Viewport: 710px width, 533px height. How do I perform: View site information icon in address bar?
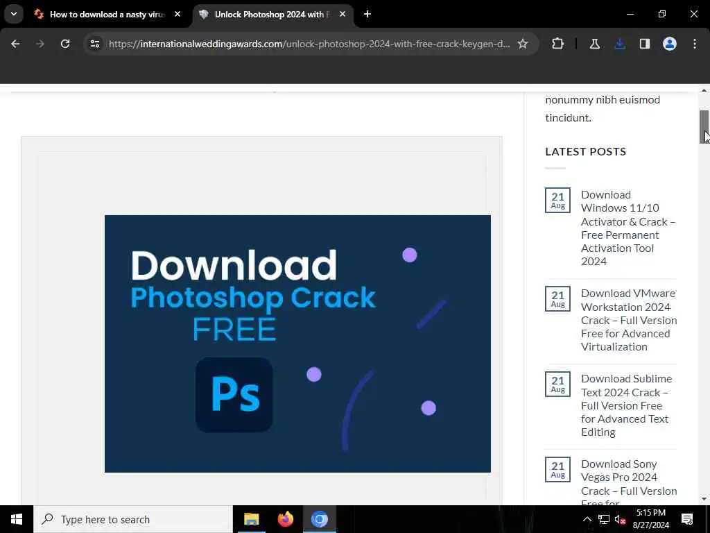tap(94, 44)
